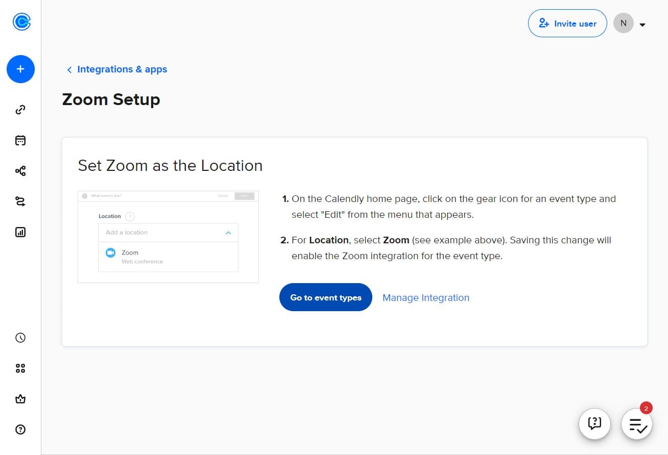
Task: Click the Create new plus icon
Action: tap(20, 69)
